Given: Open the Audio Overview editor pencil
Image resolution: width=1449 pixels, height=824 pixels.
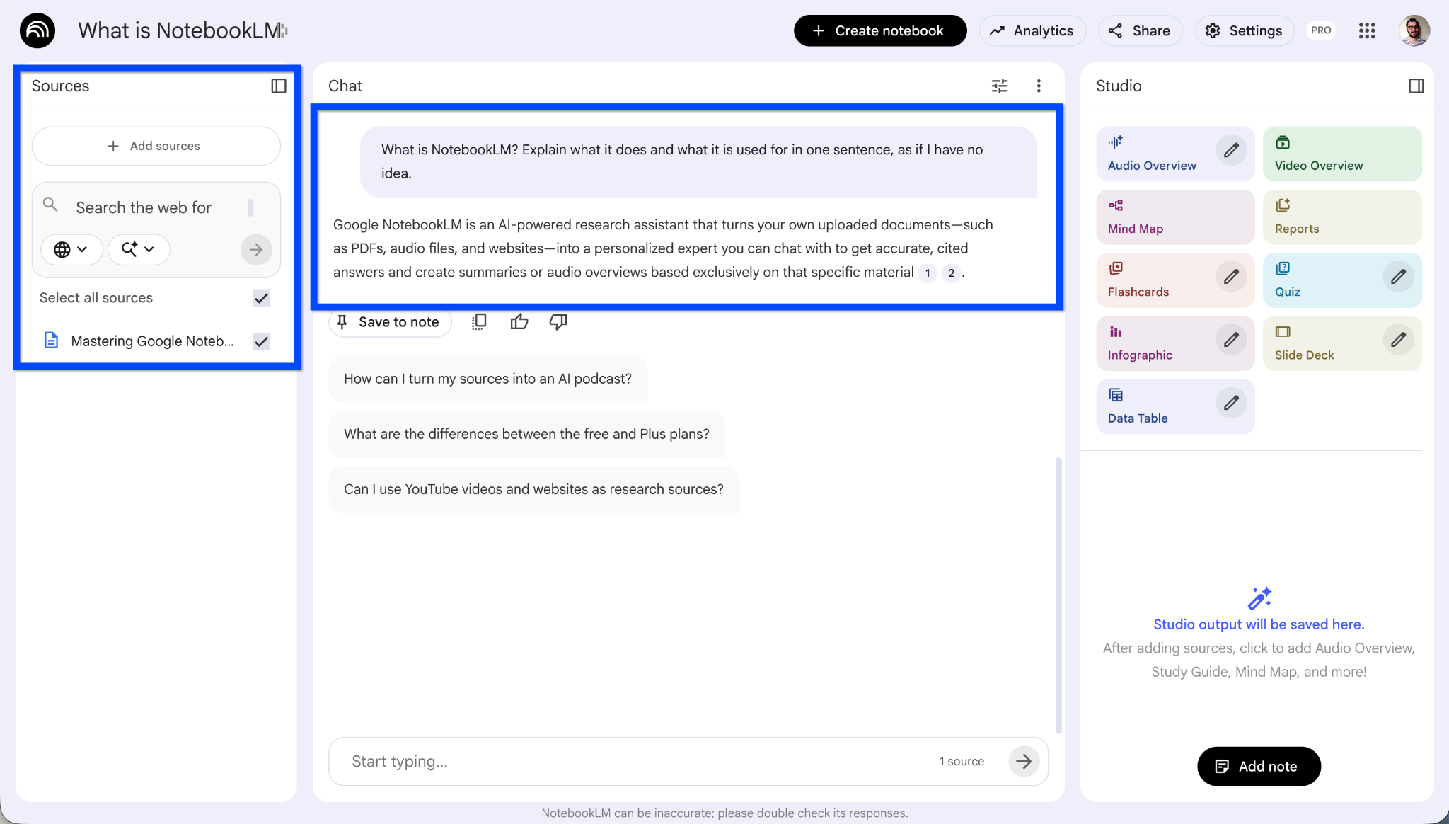Looking at the screenshot, I should 1230,150.
